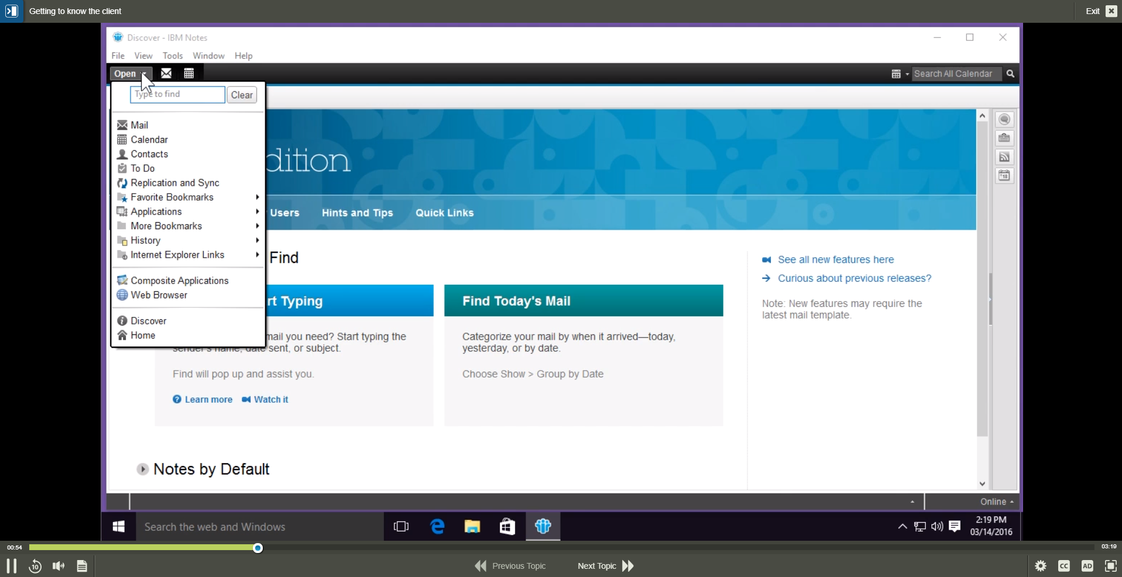Screen dimensions: 1122x577
Task: Open the RSS feeds sidebar panel
Action: 1004,157
